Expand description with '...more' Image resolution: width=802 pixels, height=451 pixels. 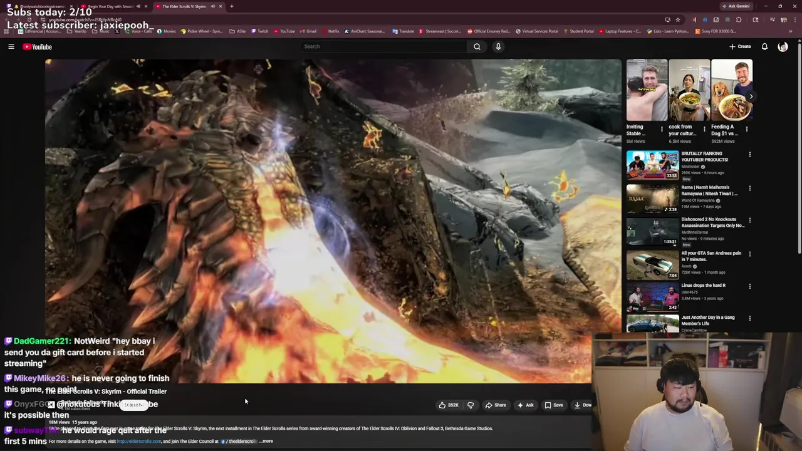(x=266, y=441)
